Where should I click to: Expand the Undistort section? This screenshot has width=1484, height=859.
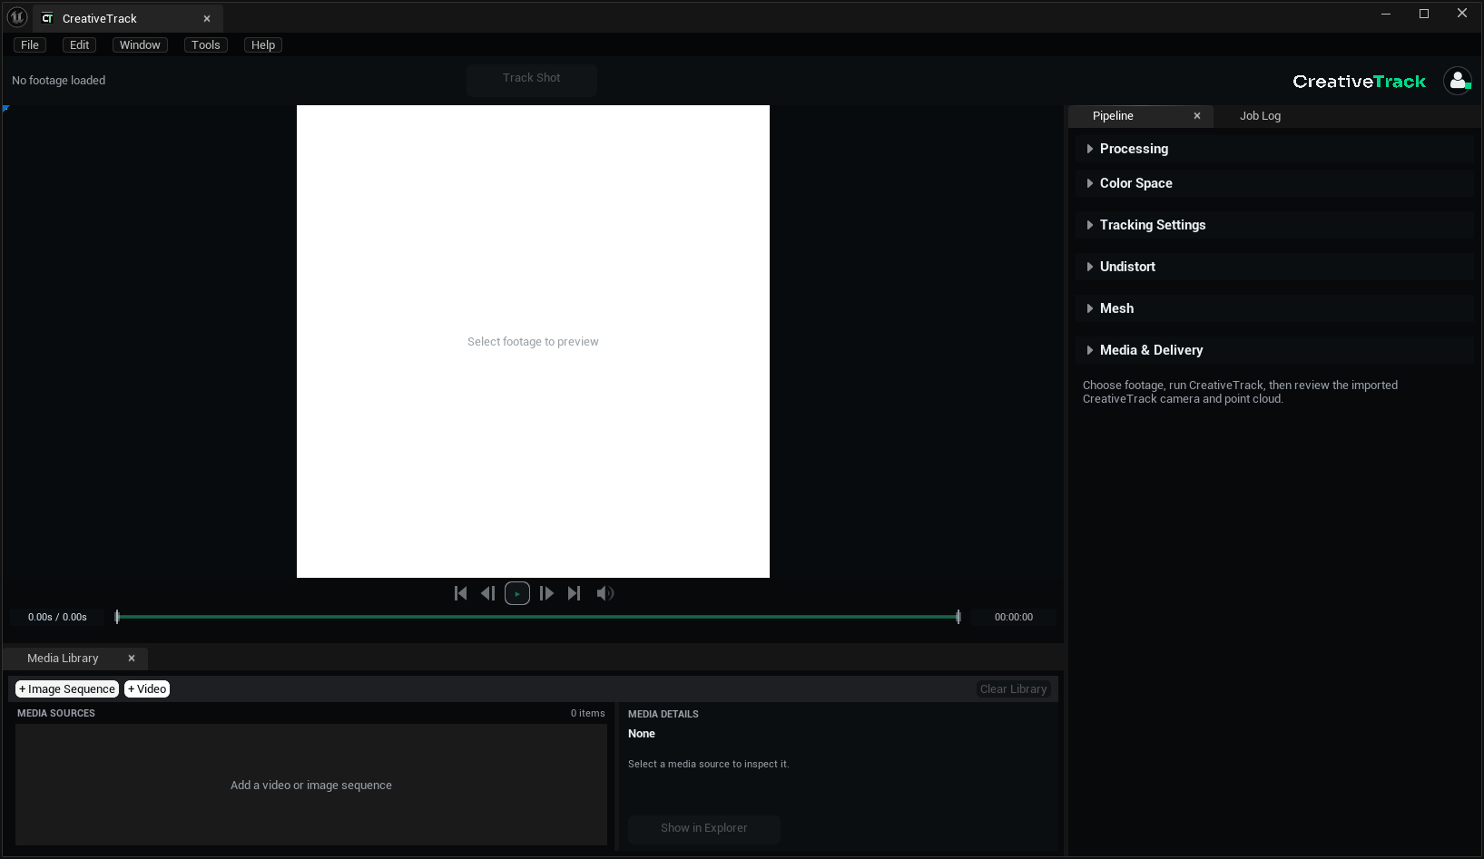point(1276,267)
